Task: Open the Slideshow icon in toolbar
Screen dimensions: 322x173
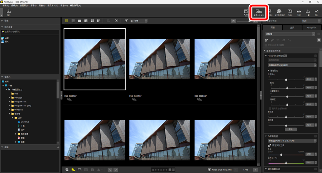Action: click(290, 13)
